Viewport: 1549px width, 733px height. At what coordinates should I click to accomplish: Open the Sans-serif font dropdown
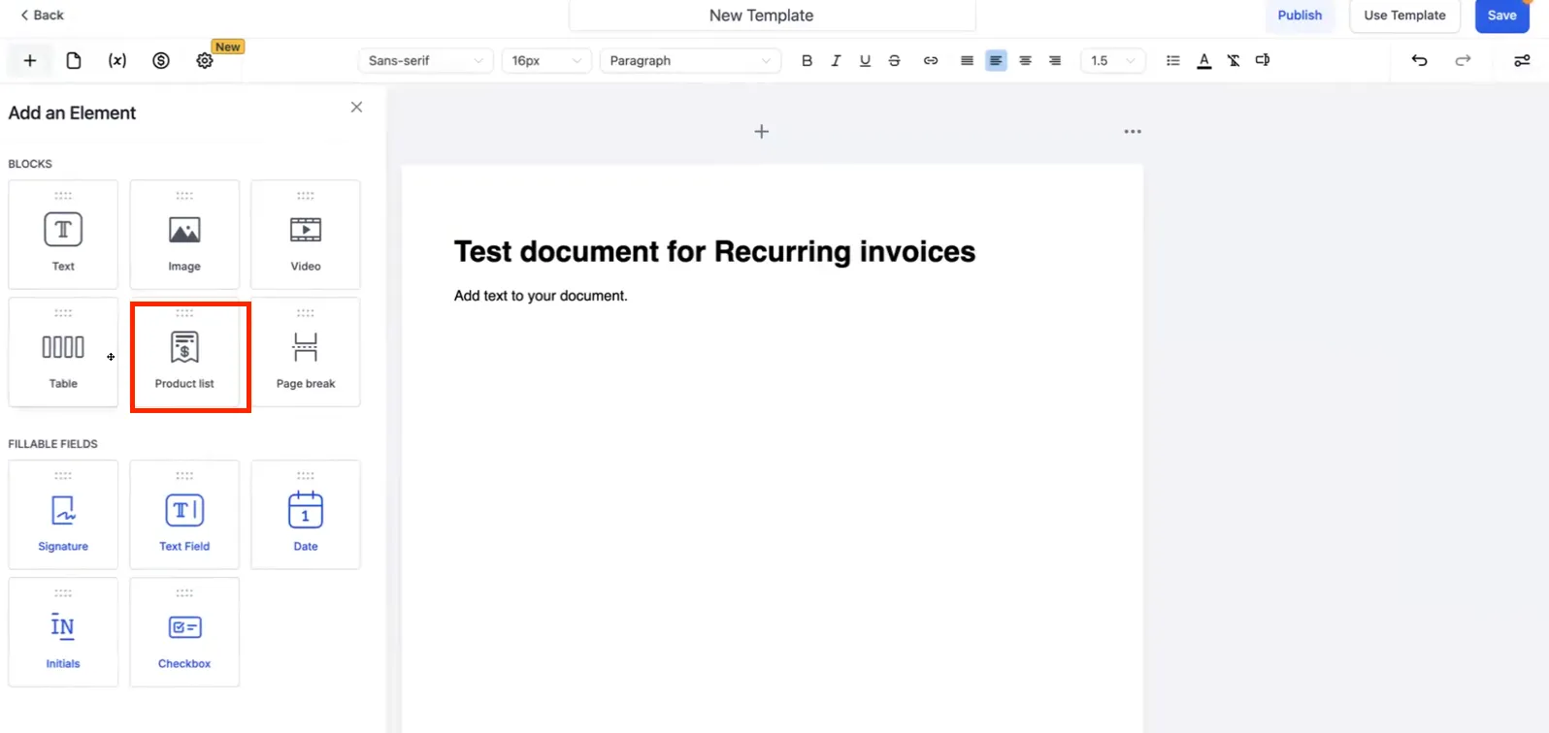[x=425, y=60]
